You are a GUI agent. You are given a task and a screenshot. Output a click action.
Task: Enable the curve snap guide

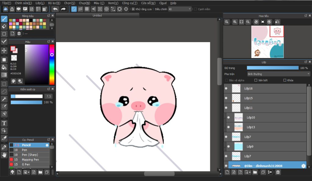(113, 9)
